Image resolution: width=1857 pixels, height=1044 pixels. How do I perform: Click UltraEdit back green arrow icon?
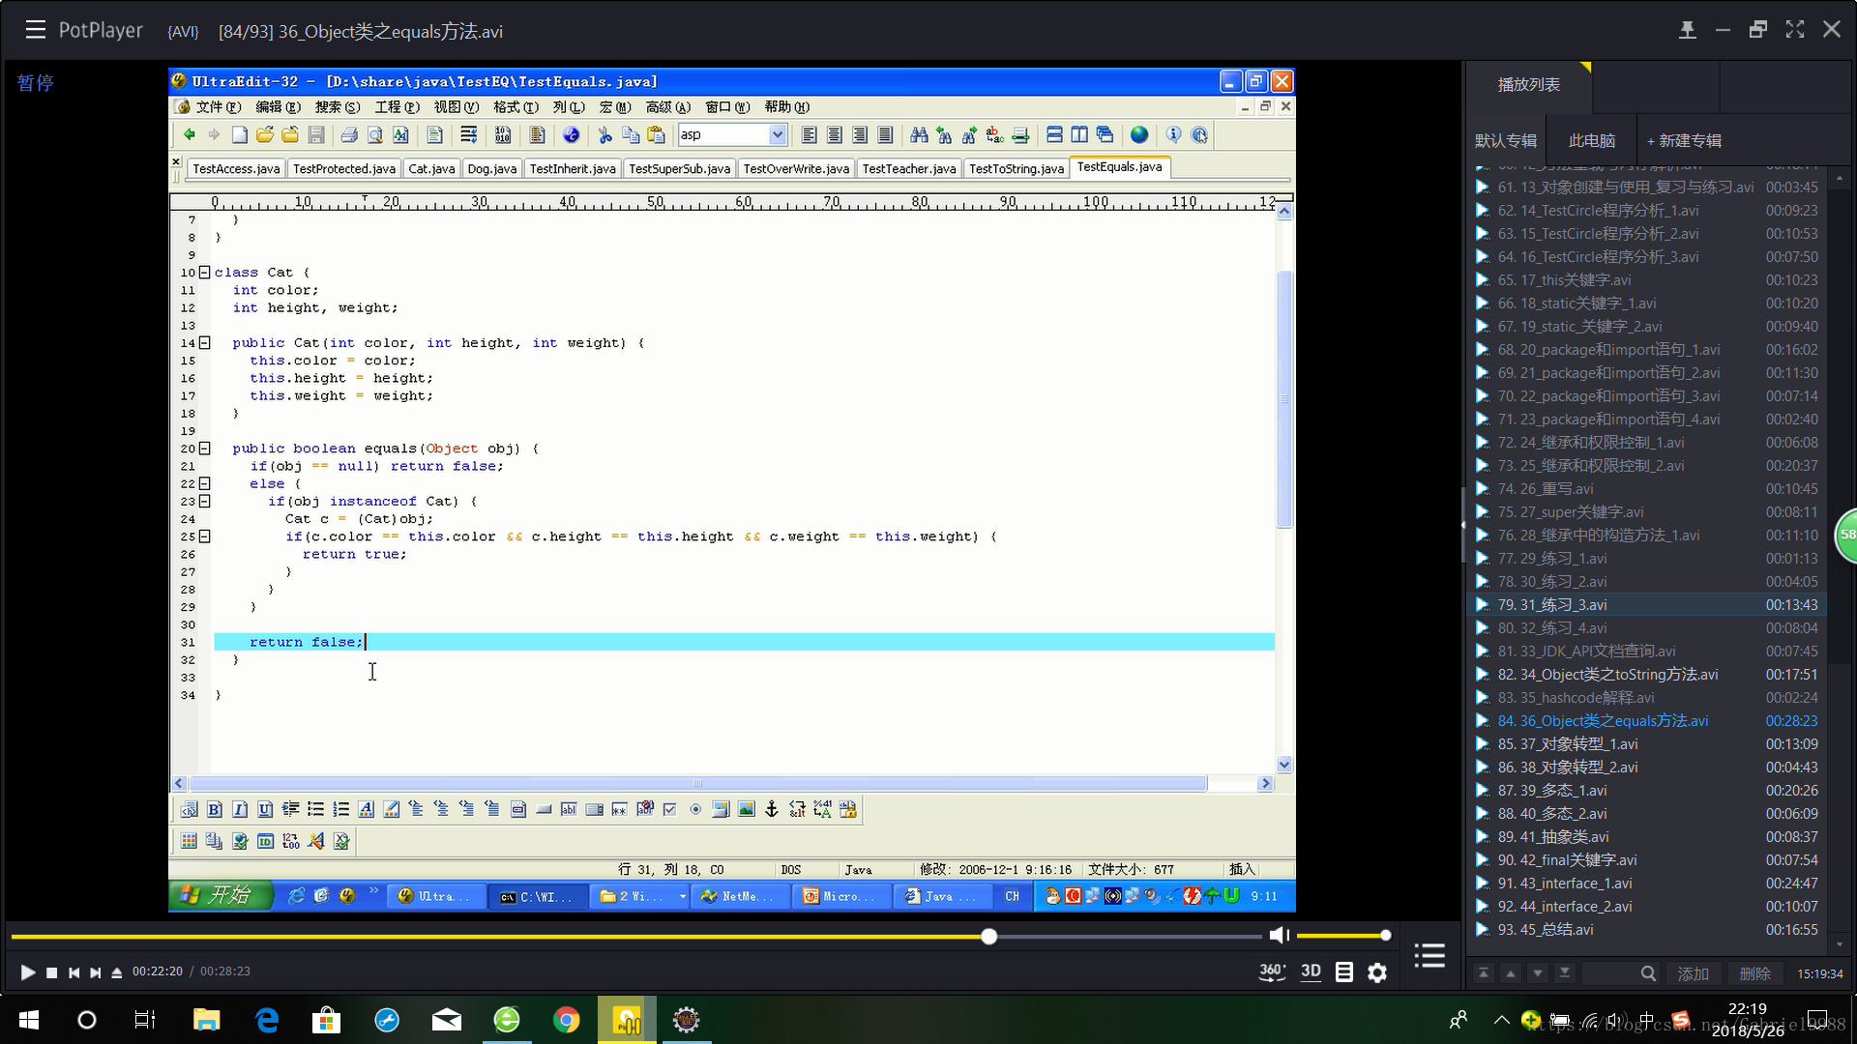[x=190, y=135]
